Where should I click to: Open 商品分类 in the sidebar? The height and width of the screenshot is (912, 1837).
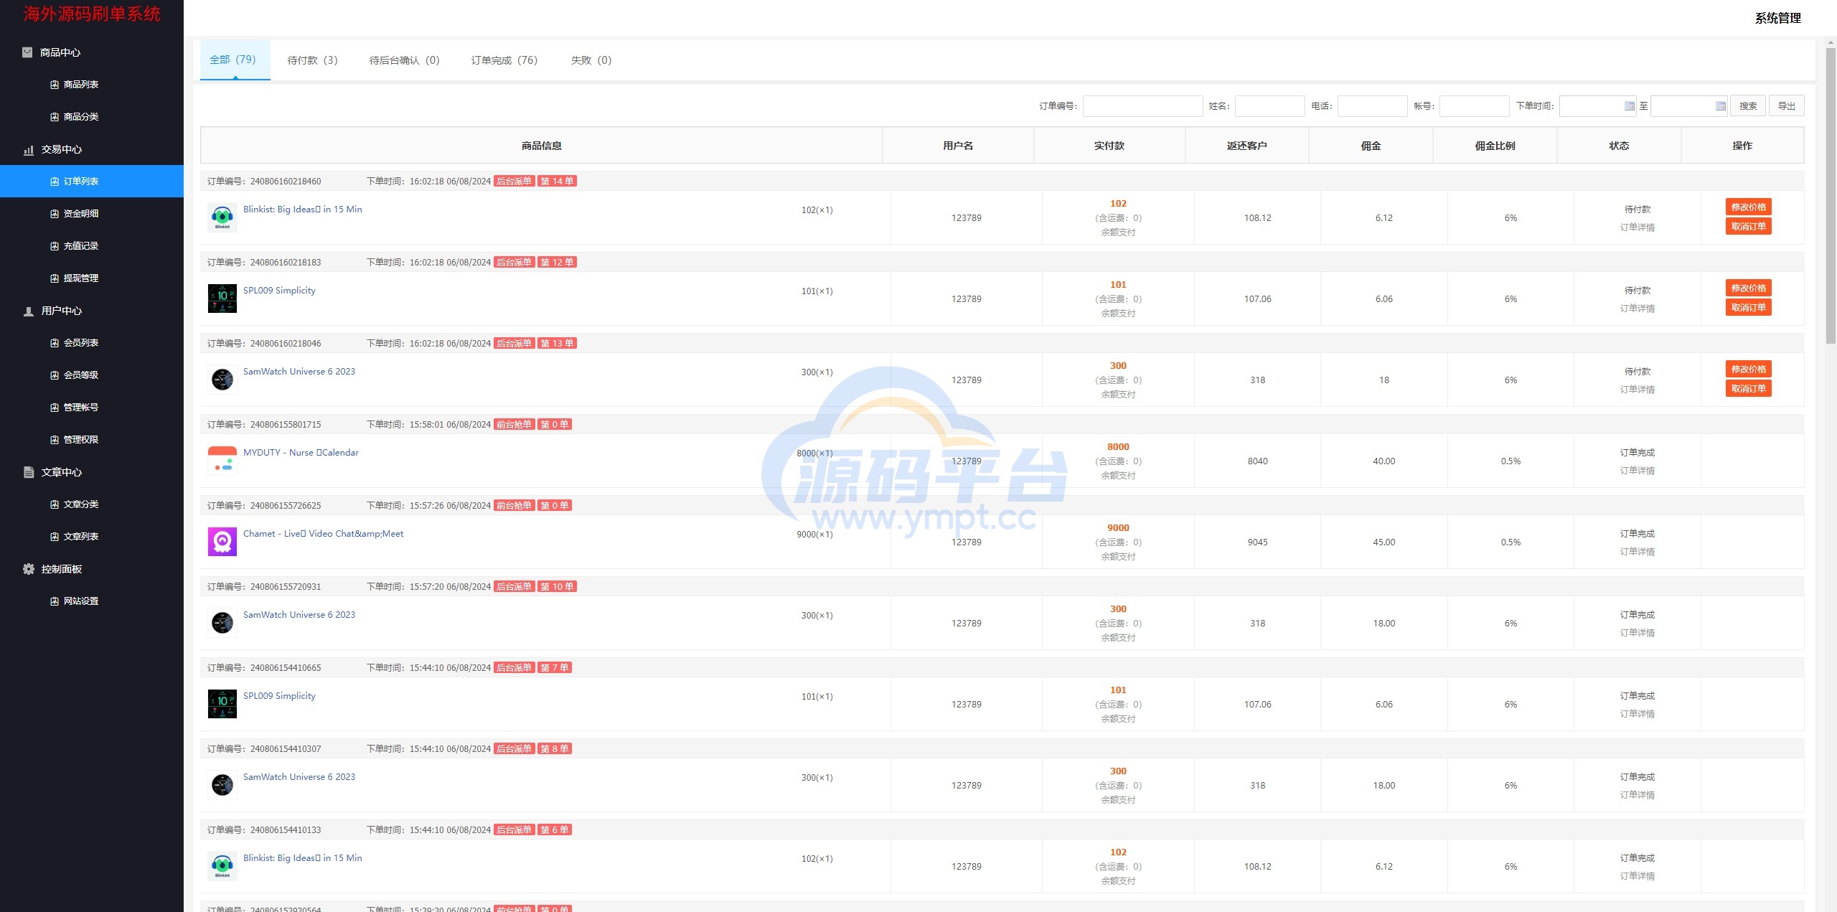click(x=80, y=117)
